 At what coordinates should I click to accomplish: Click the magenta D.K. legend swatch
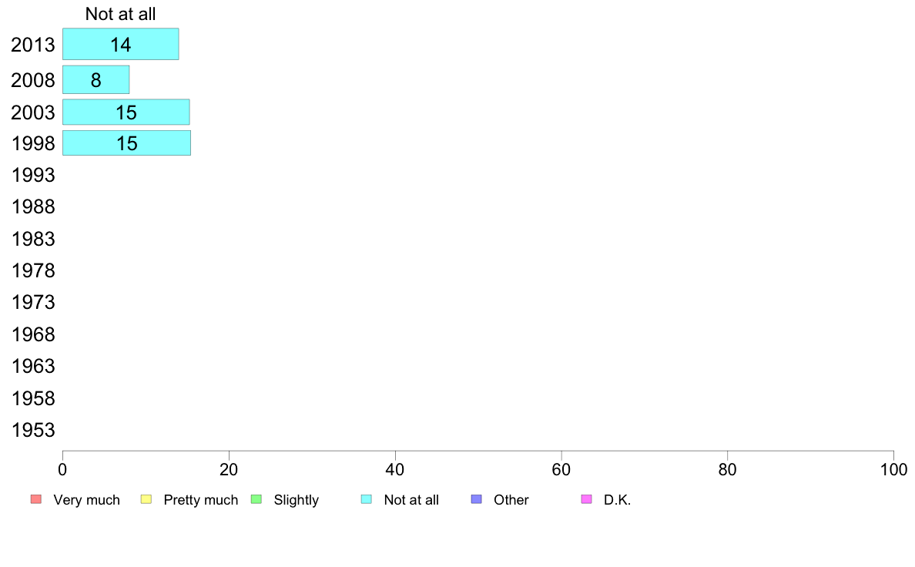(586, 499)
